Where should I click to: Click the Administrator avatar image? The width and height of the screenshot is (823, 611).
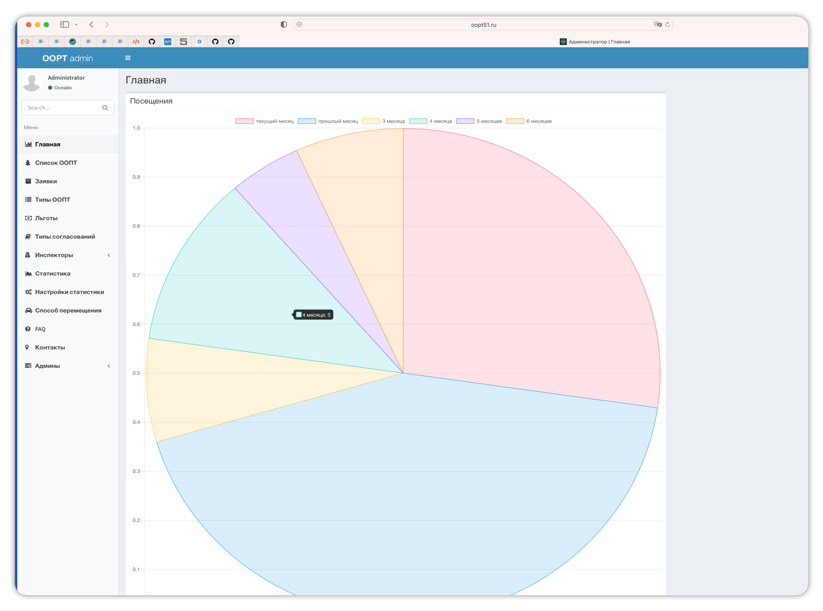pos(32,82)
